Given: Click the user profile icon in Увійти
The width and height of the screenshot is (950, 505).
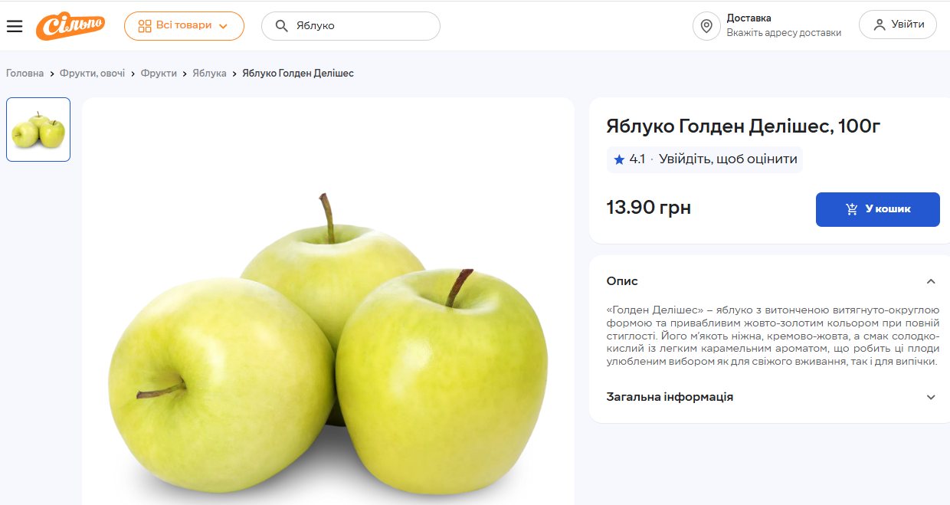Looking at the screenshot, I should point(879,25).
